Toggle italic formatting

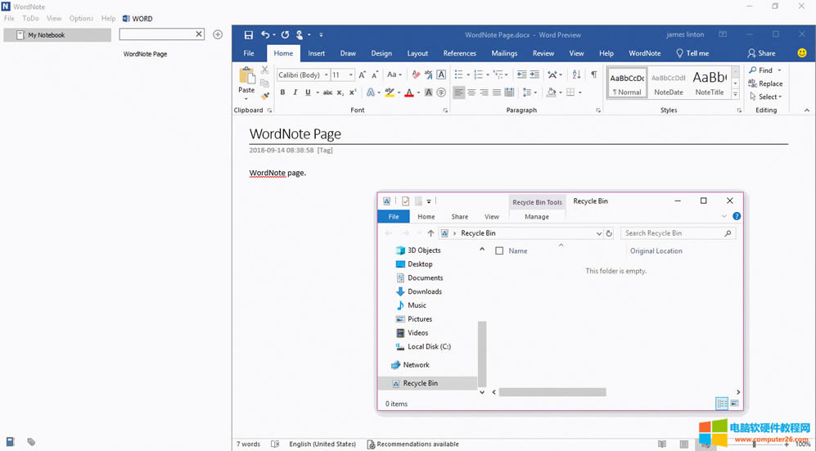[x=295, y=92]
